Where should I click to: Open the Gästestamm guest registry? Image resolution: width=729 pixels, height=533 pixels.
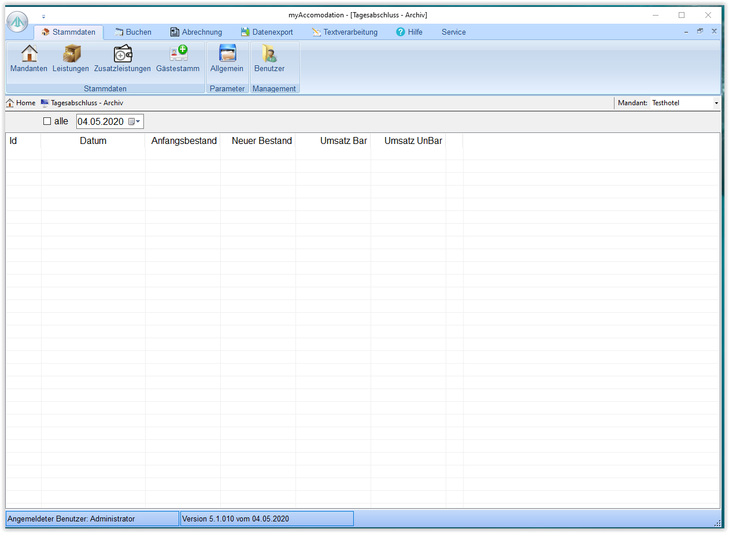177,54
